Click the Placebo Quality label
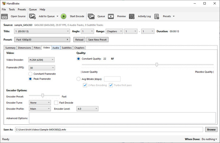This screenshot has width=220, height=143. [x=204, y=72]
